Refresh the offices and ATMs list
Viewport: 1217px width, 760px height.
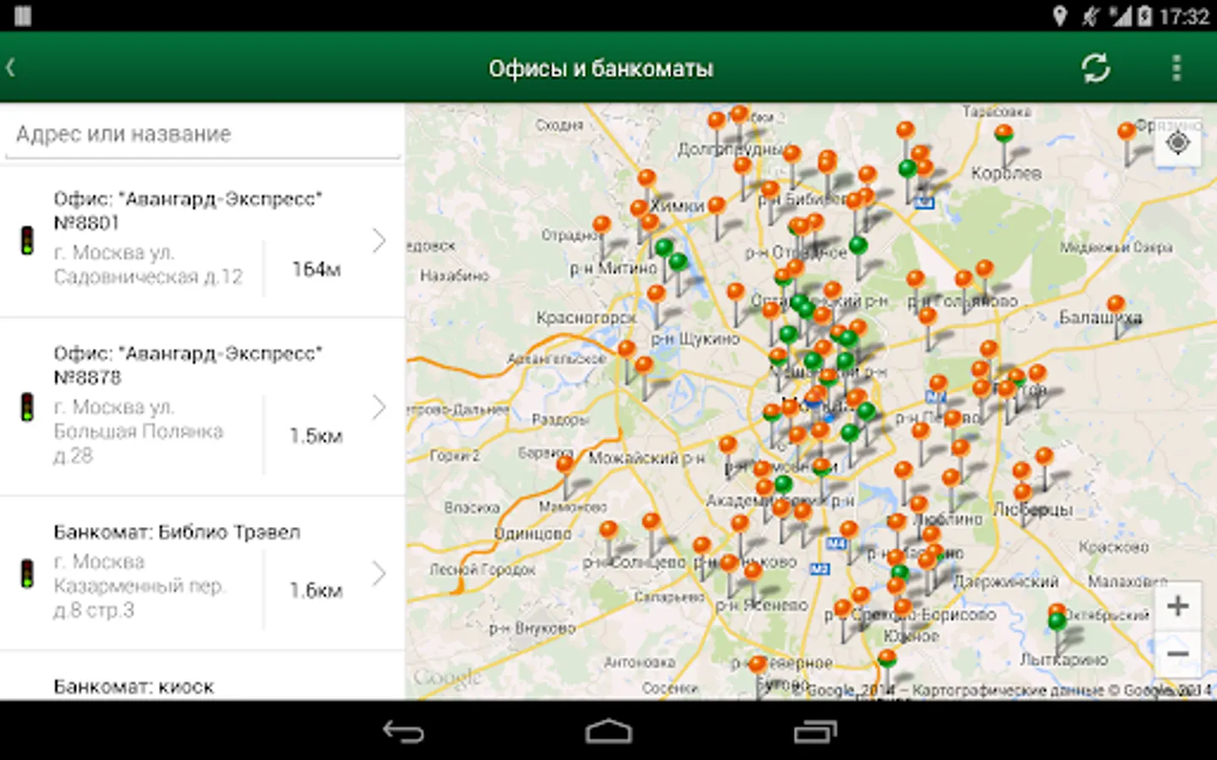point(1096,68)
